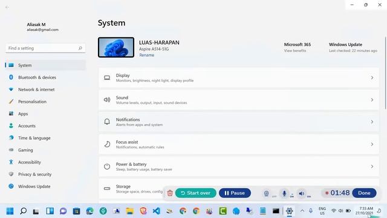Screen dimensions: 387x218
Task: Click Done to finish recording
Action: coord(364,193)
